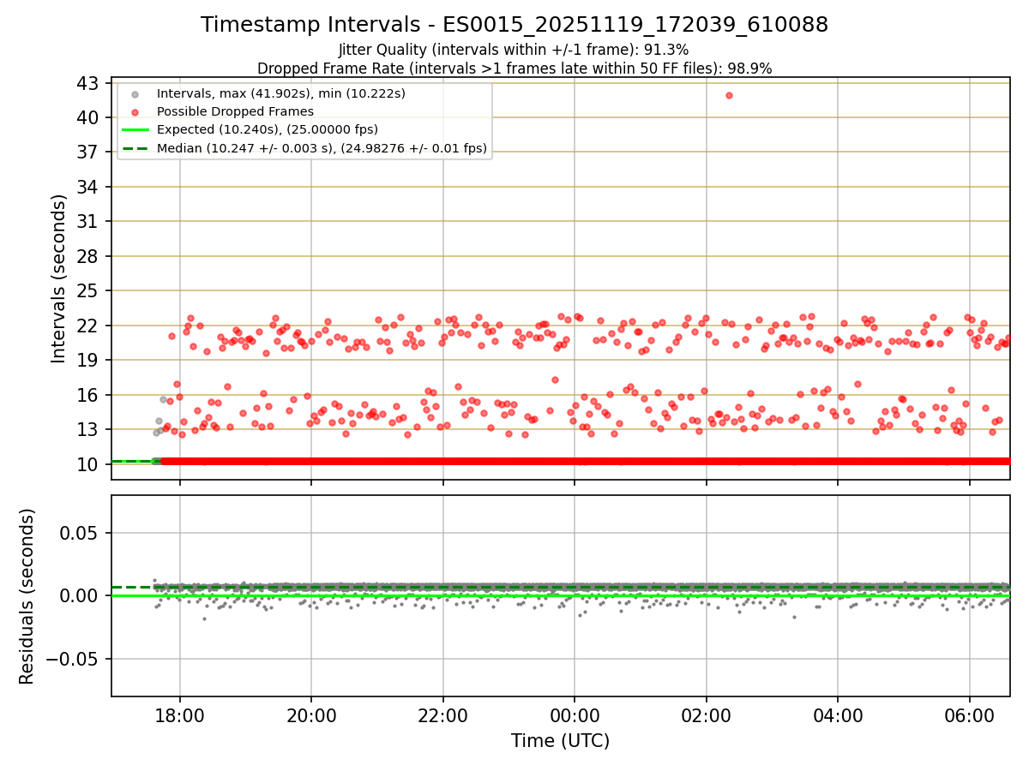Image resolution: width=1029 pixels, height=771 pixels.
Task: Select the "Dropped Frame Rate" 98.9% subtitle line
Action: click(x=514, y=69)
